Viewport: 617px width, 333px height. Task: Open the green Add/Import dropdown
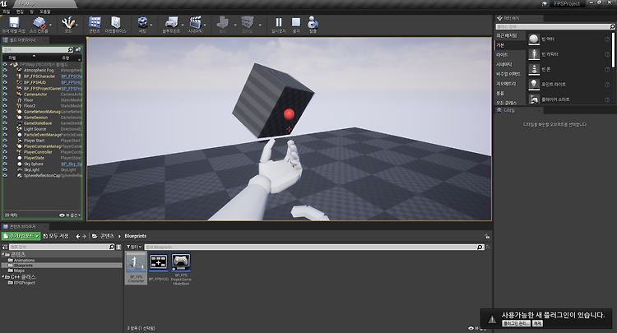21,236
